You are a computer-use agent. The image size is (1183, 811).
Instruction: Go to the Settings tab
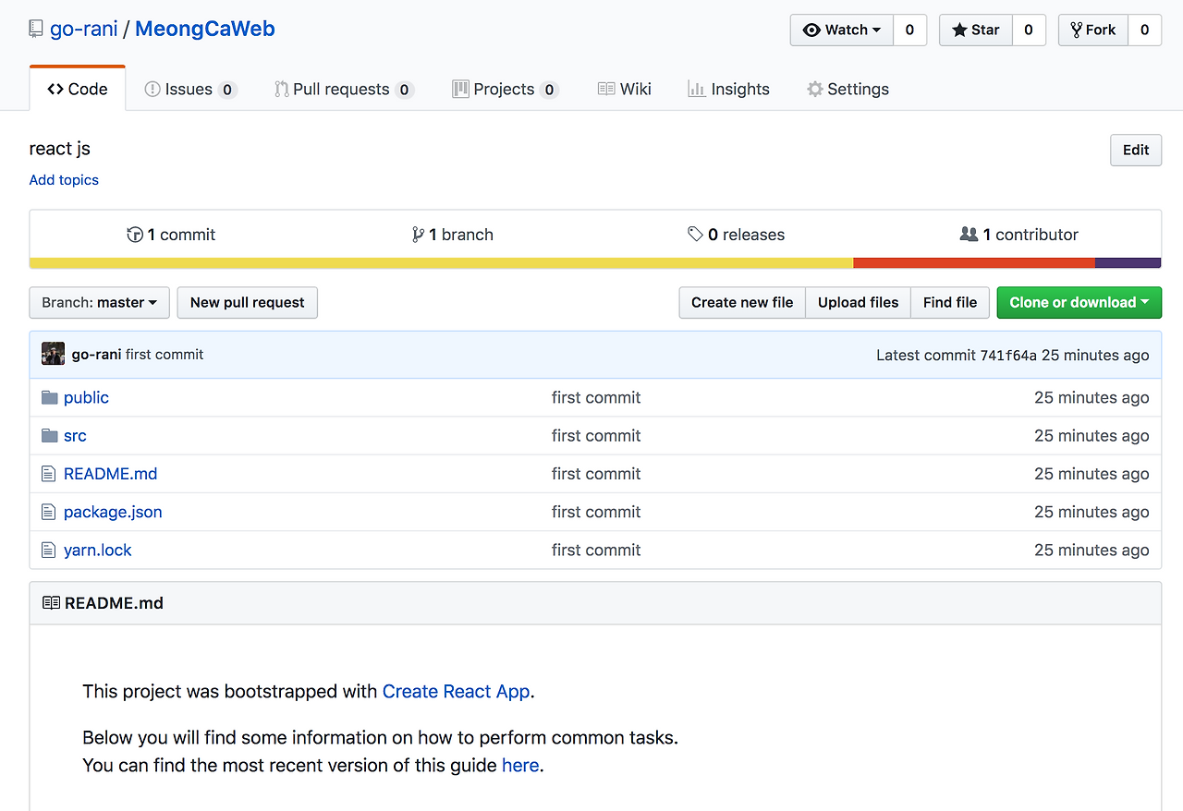point(848,89)
